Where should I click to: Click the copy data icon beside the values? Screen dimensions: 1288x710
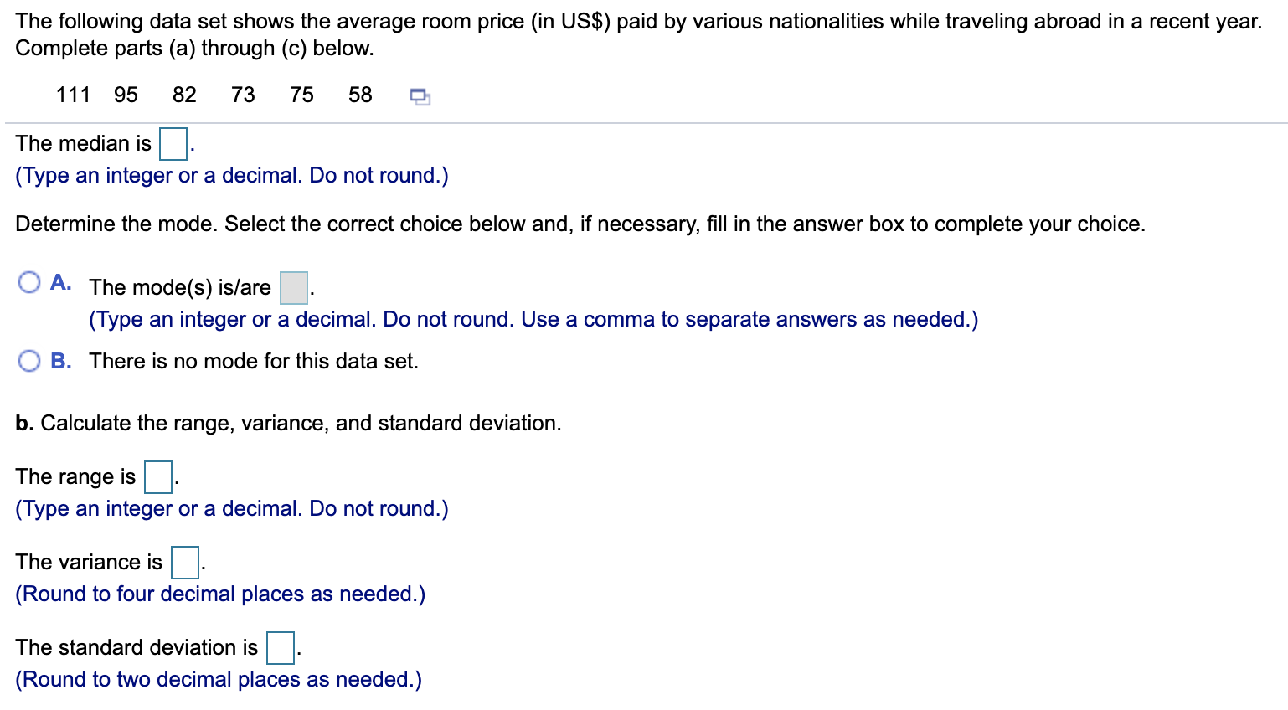pos(420,96)
